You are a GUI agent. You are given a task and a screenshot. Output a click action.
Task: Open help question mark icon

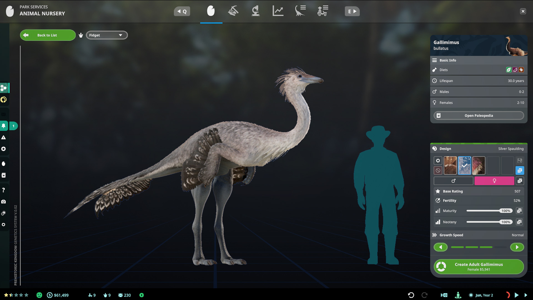4,190
